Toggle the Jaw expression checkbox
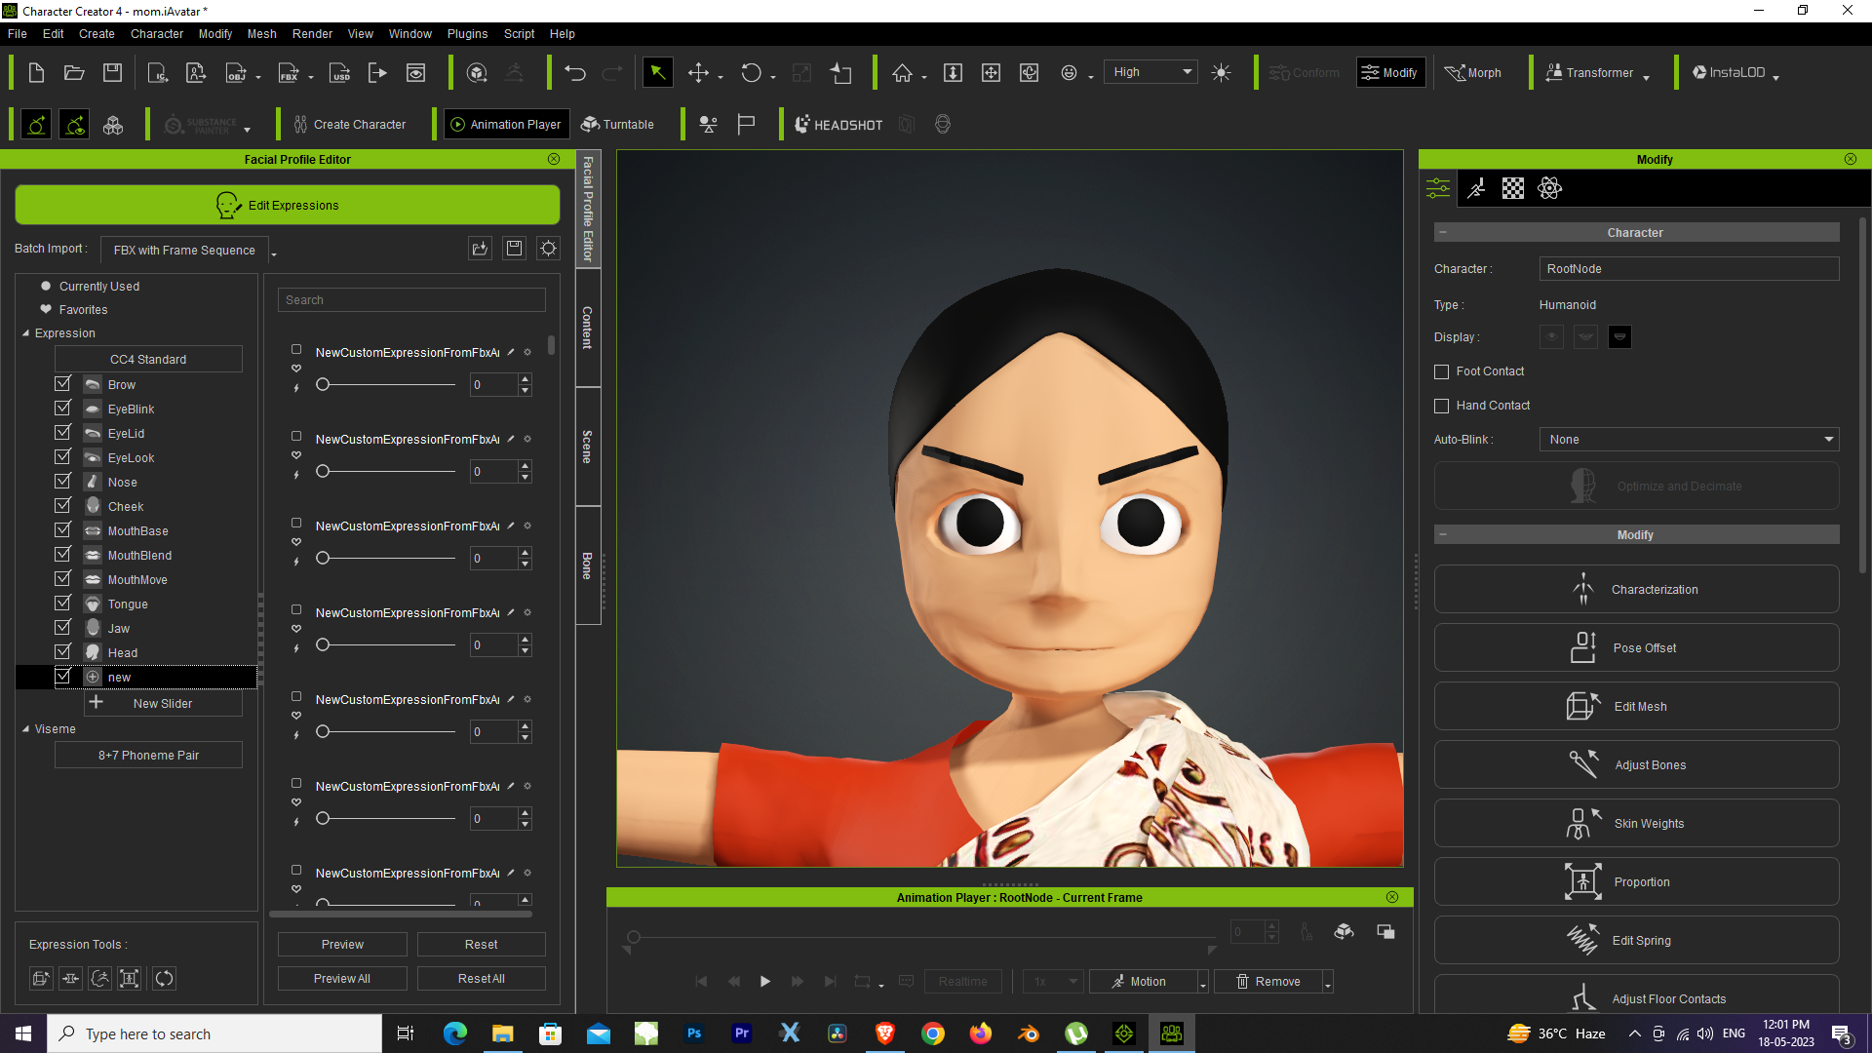1872x1053 pixels. pos(63,628)
